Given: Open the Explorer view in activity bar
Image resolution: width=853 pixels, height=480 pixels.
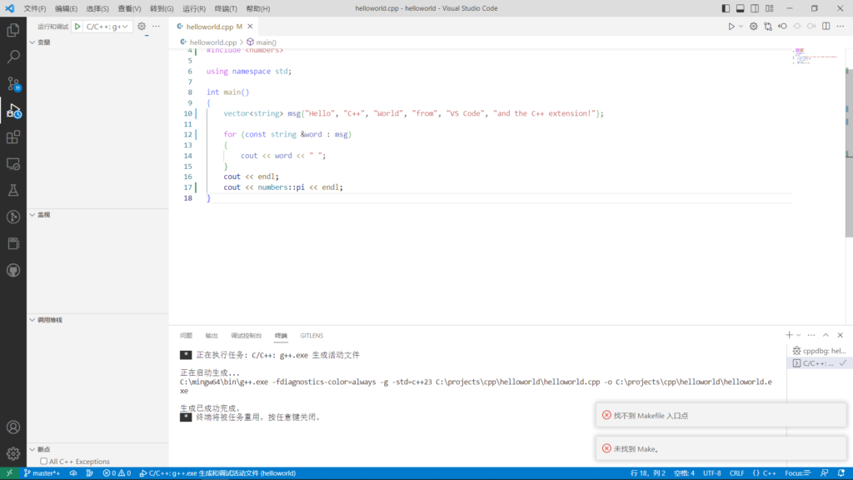Looking at the screenshot, I should [x=13, y=30].
